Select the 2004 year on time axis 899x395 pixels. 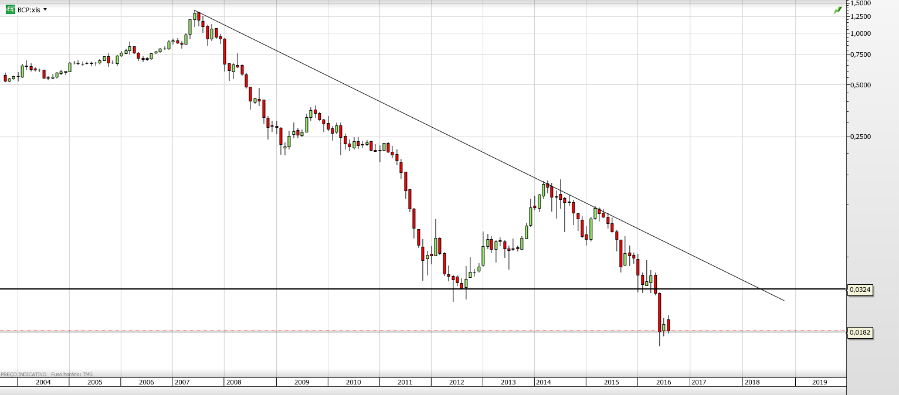click(43, 382)
